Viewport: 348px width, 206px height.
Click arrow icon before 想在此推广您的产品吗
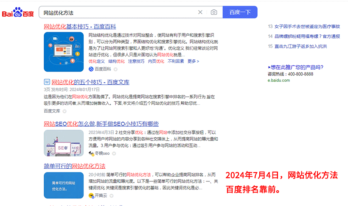pos(269,67)
